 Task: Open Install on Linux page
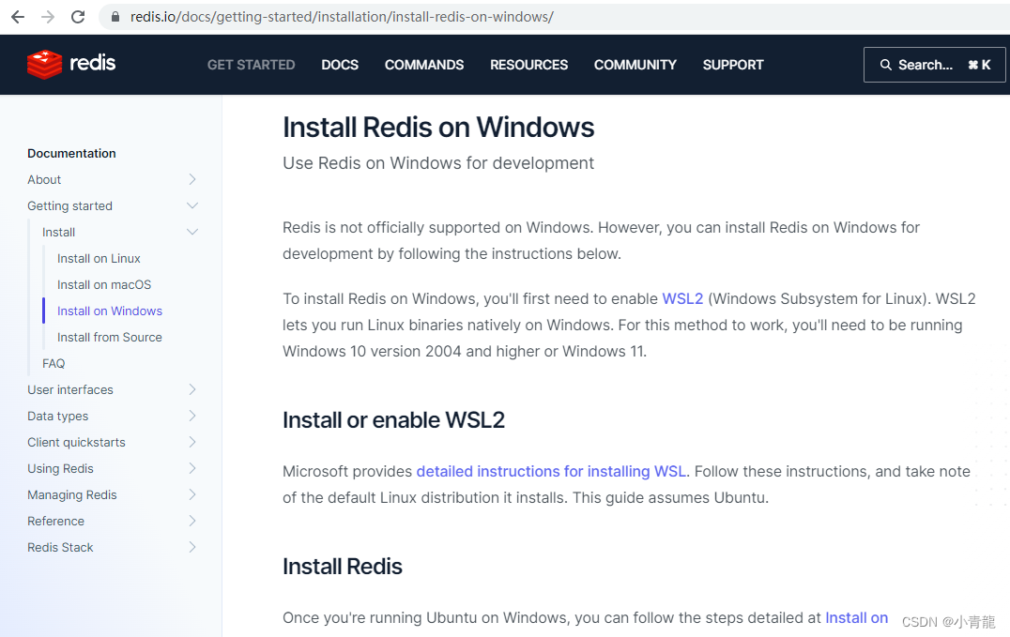click(99, 258)
